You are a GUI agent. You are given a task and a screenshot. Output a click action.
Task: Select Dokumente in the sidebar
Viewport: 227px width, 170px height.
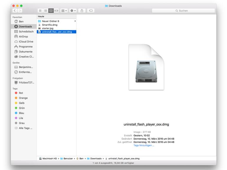point(26,51)
